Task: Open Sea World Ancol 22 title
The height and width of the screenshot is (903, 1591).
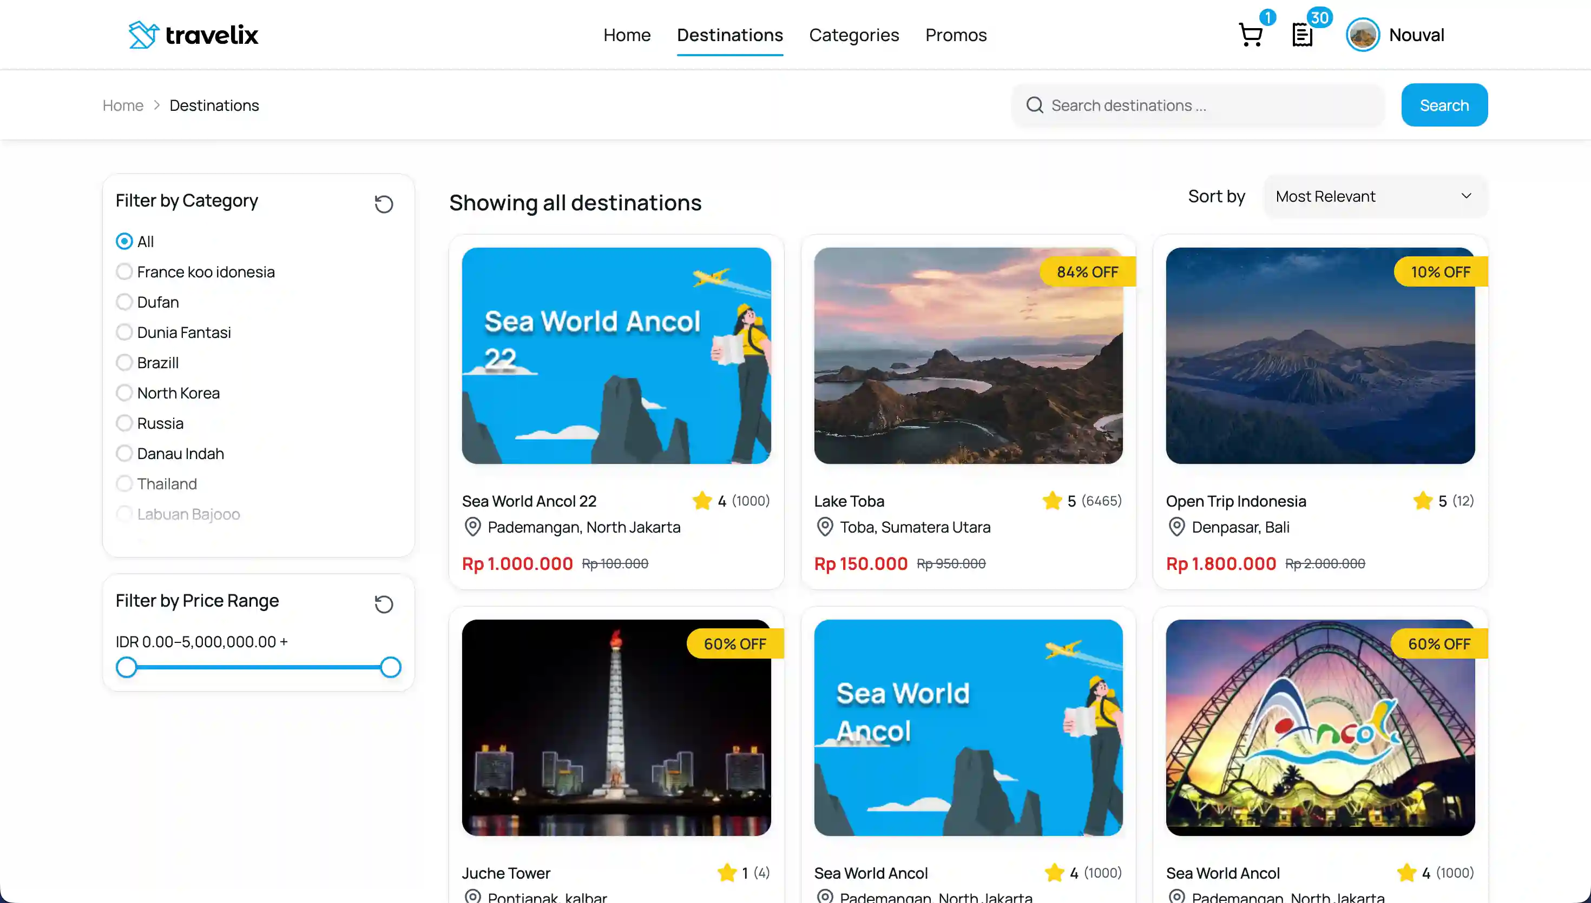Action: pyautogui.click(x=529, y=501)
